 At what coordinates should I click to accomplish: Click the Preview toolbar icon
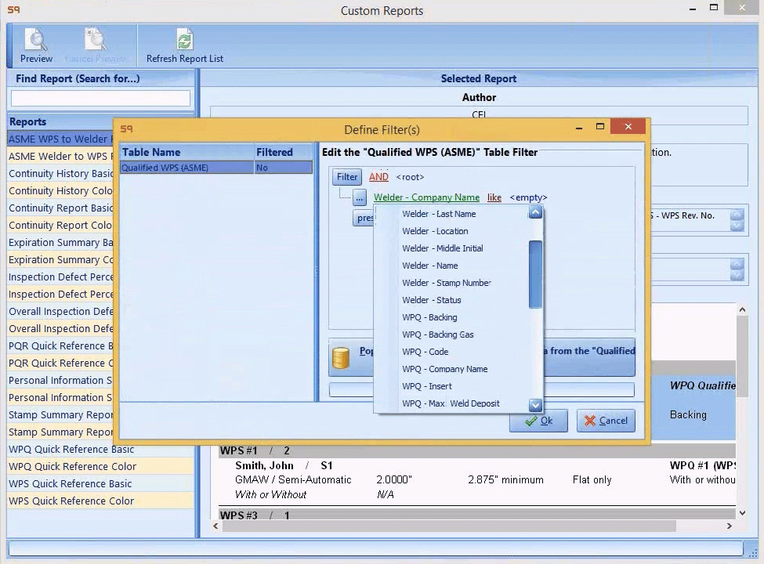[36, 41]
